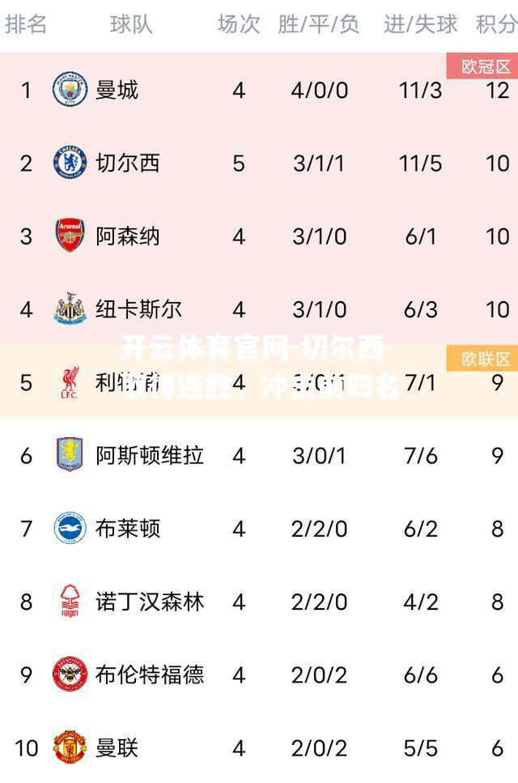Click the 欧联区 orange label

coord(482,359)
